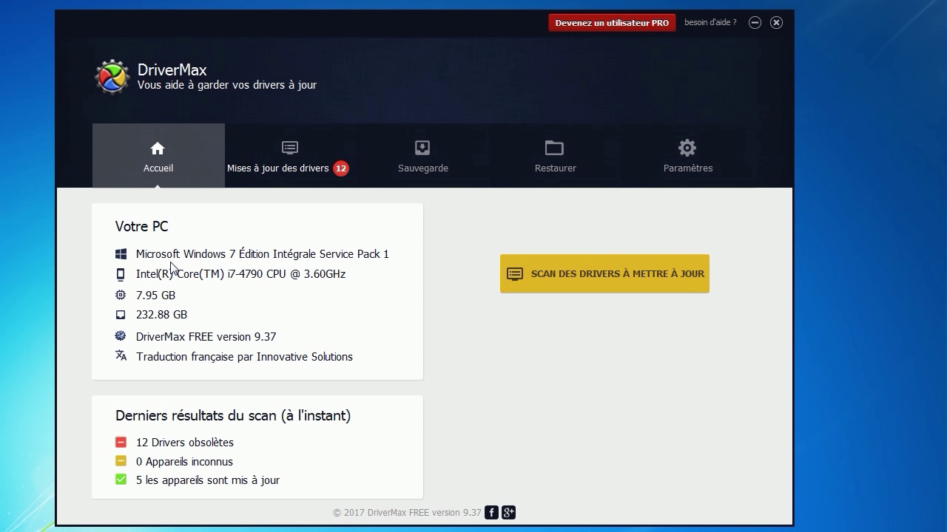Click the Windows logo icon beside OS name
The image size is (947, 532).
pyautogui.click(x=121, y=254)
